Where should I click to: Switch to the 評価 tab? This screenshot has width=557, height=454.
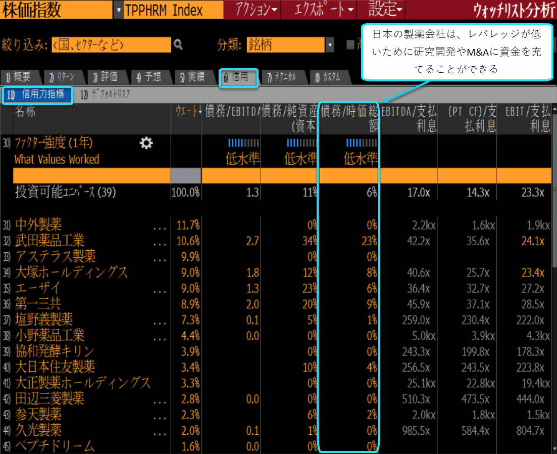coord(107,77)
